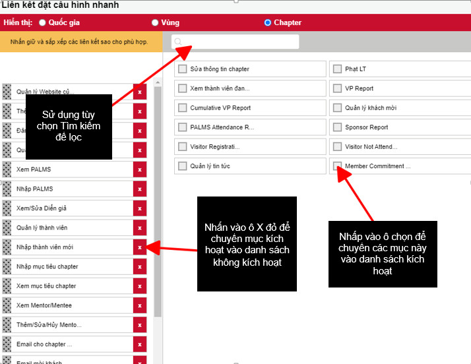Tick the Quản lý tin tức checkbox

183,166
